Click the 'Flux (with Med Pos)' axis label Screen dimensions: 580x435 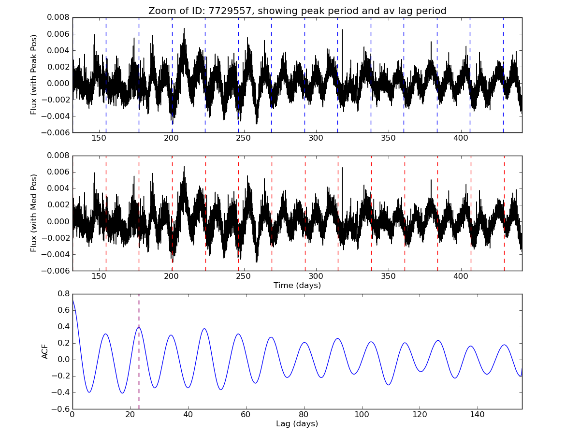pyautogui.click(x=34, y=213)
